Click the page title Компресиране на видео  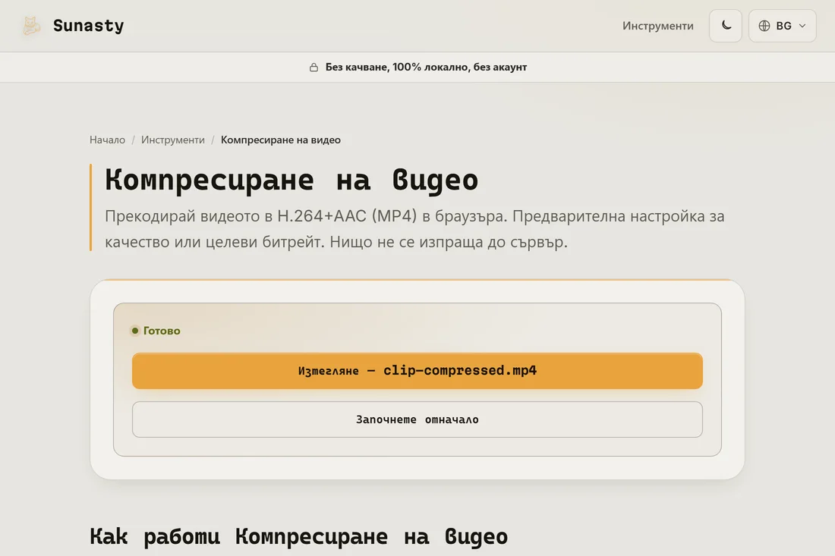click(x=291, y=179)
